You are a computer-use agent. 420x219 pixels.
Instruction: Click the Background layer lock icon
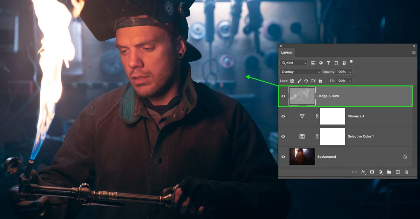(405, 157)
